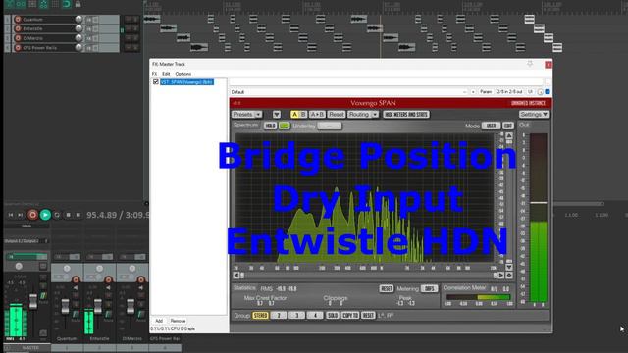Select state A in the SPAN A/B switch
Image resolution: width=628 pixels, height=353 pixels.
coord(294,115)
